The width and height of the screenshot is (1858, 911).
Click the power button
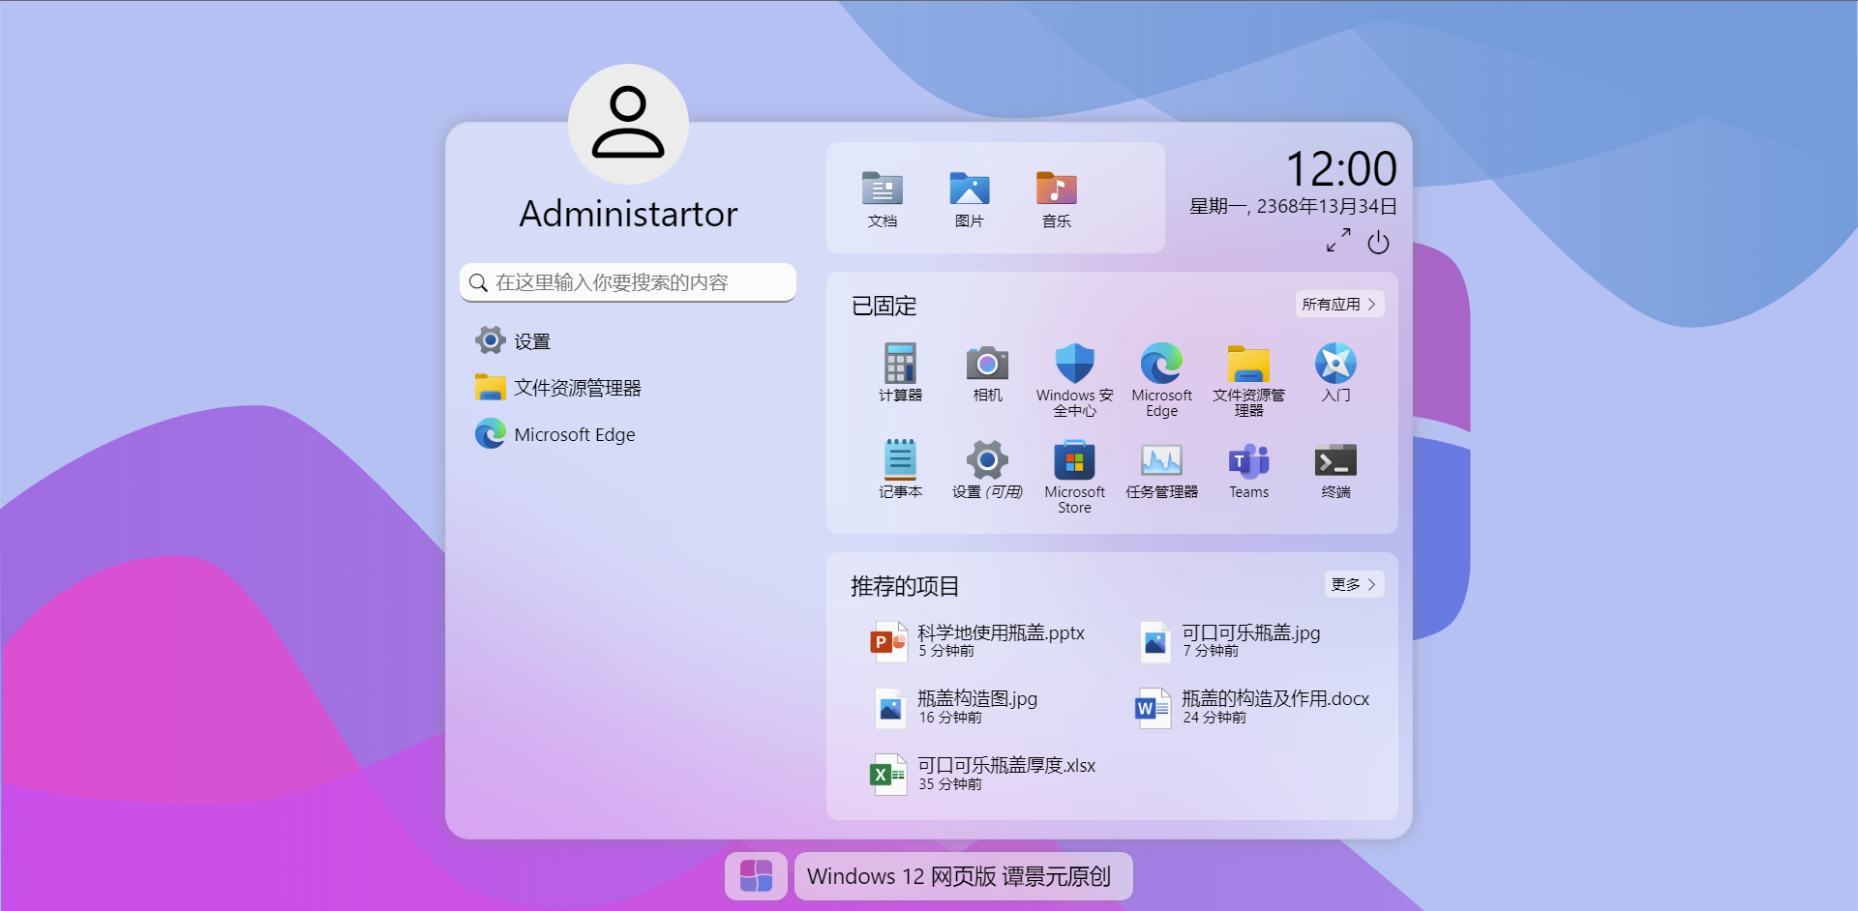click(1378, 243)
